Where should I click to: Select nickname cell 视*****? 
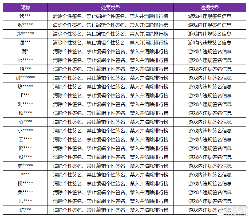click(25, 184)
